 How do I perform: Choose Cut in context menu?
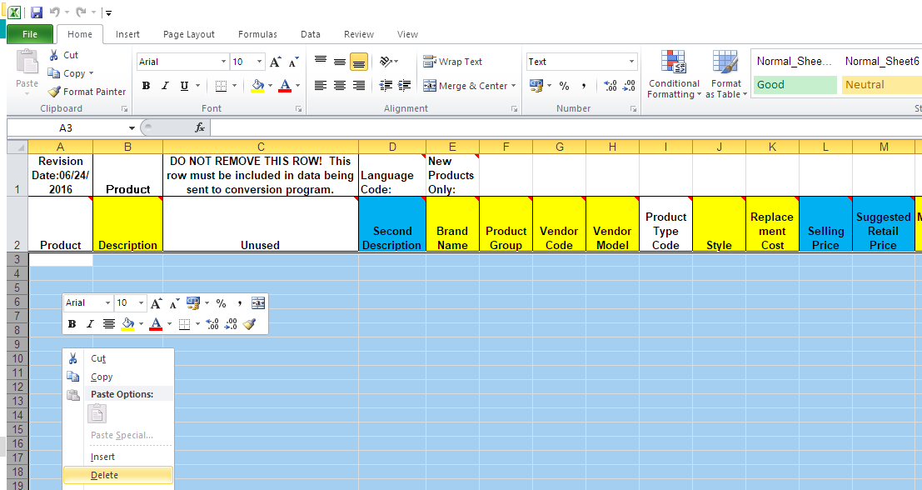(x=118, y=359)
